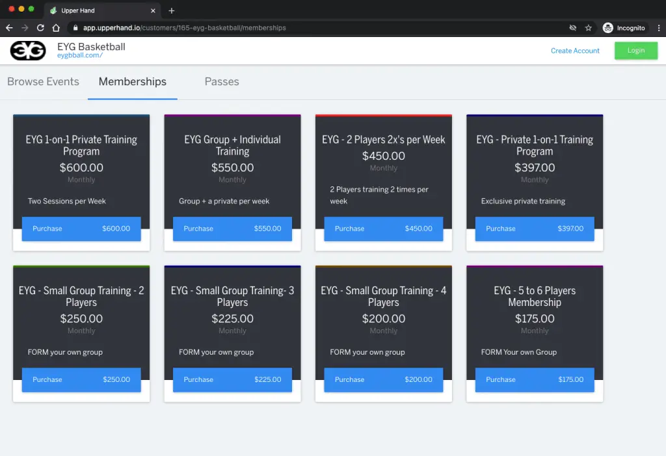Click the crossed-eye tracking icon
Screen dimensions: 666x456
pyautogui.click(x=572, y=27)
